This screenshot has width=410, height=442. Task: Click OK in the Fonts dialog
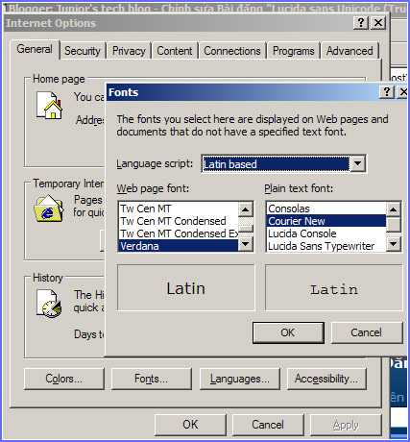click(288, 332)
